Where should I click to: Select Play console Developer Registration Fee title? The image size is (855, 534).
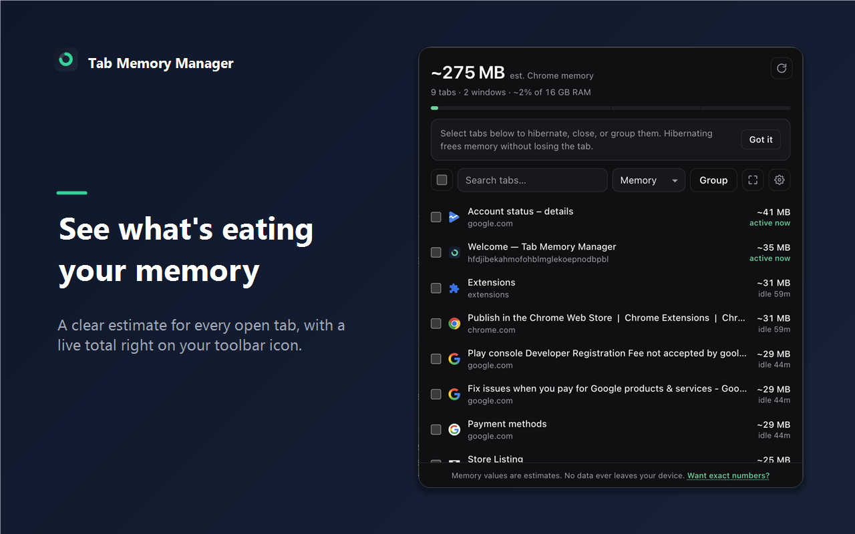[607, 353]
